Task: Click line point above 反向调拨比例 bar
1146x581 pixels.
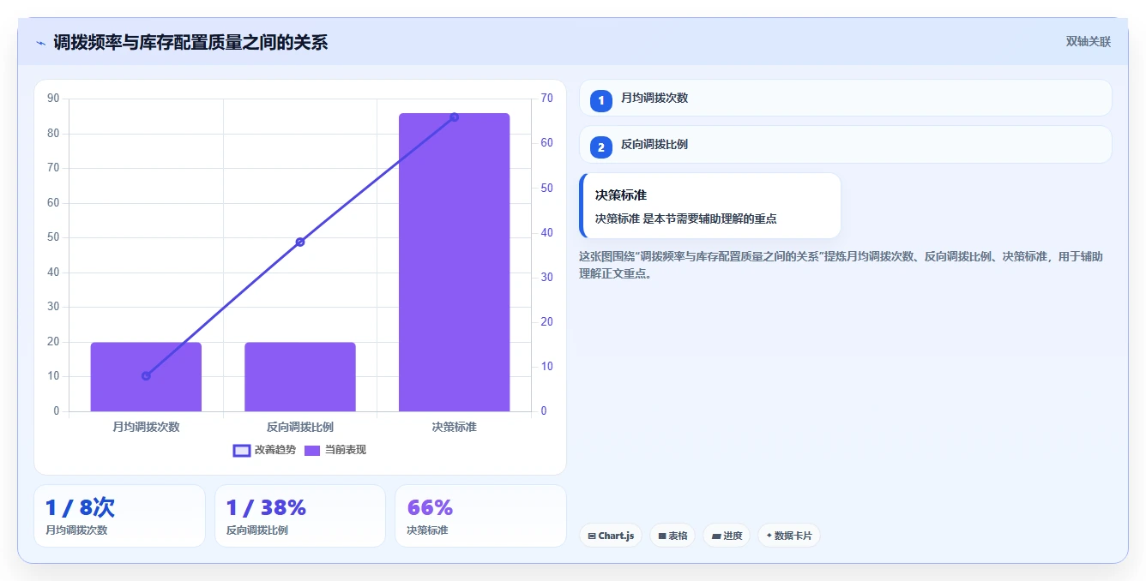Action: tap(300, 242)
